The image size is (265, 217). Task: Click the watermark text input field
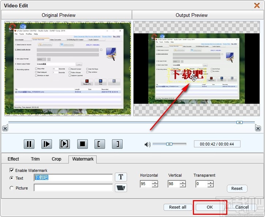tap(73, 177)
